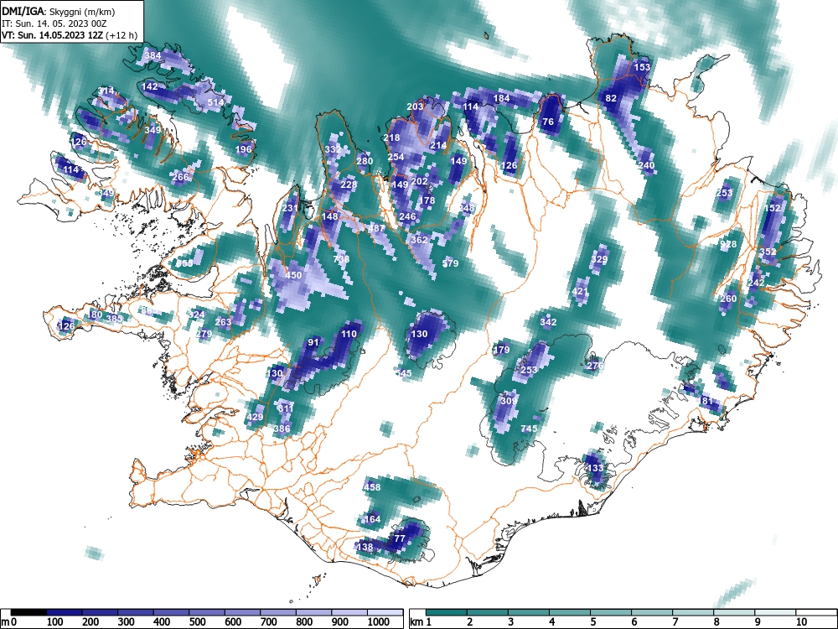
Task: Click the visibility value 384 on the map
Action: [153, 55]
